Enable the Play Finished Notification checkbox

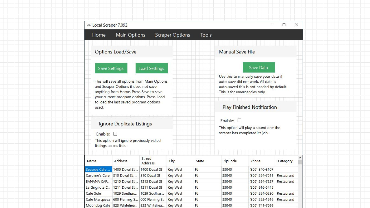239,120
